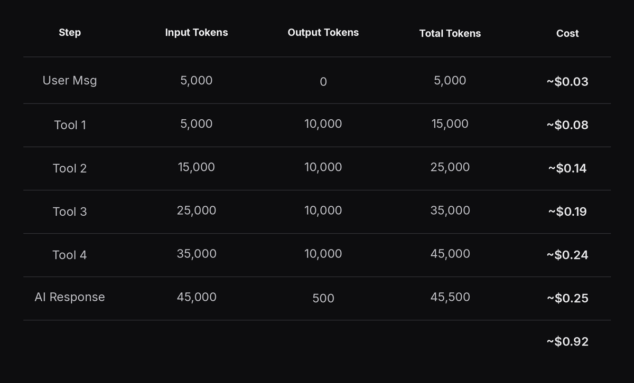The width and height of the screenshot is (634, 383).
Task: Select the Tool 3 step cell
Action: click(x=70, y=211)
